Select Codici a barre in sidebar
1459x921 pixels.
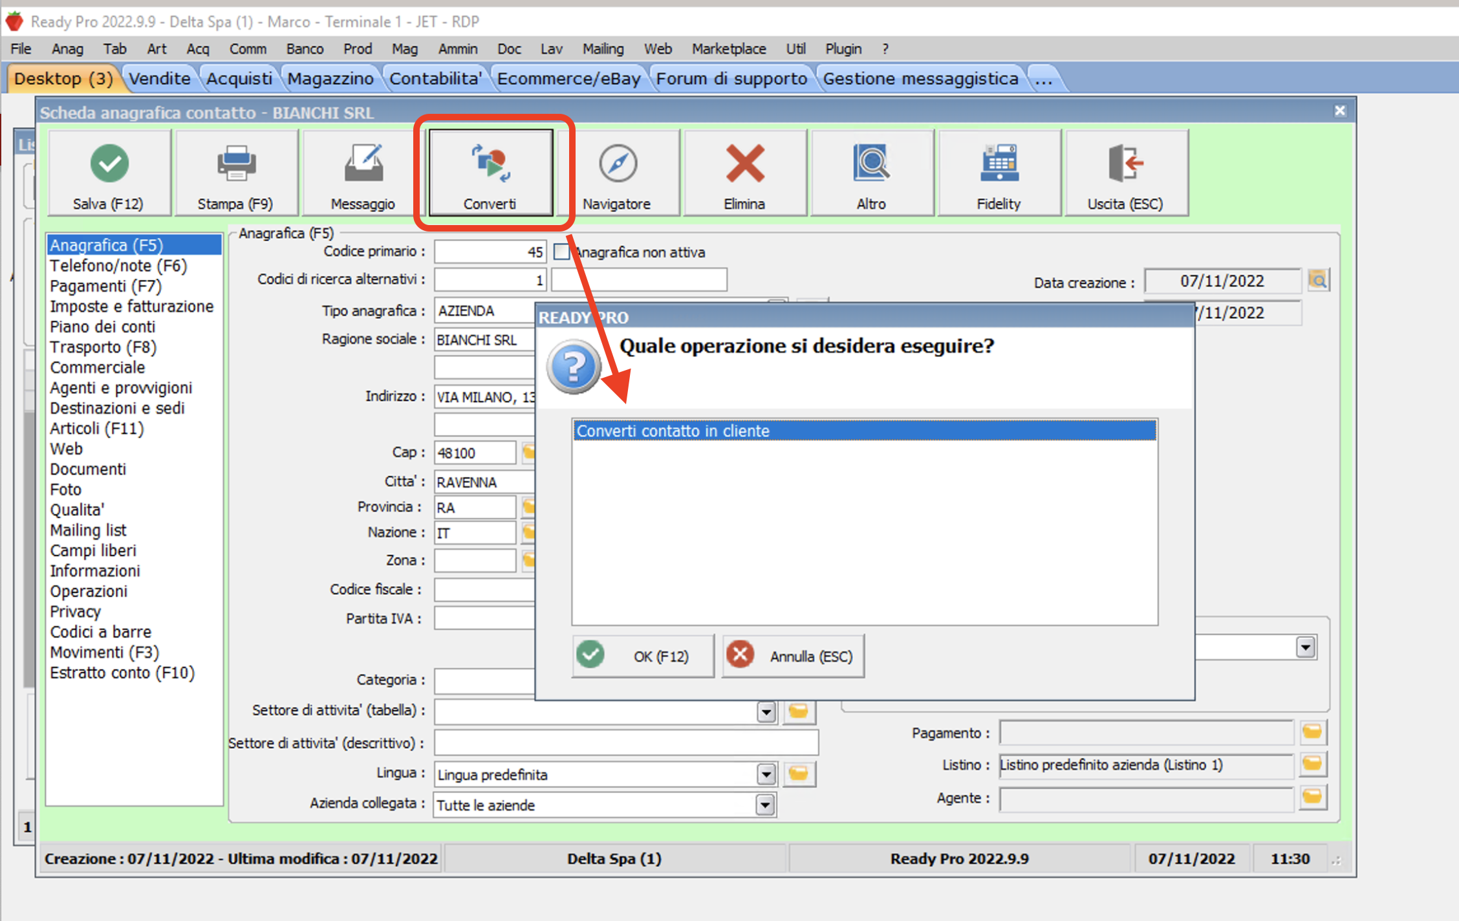[100, 632]
